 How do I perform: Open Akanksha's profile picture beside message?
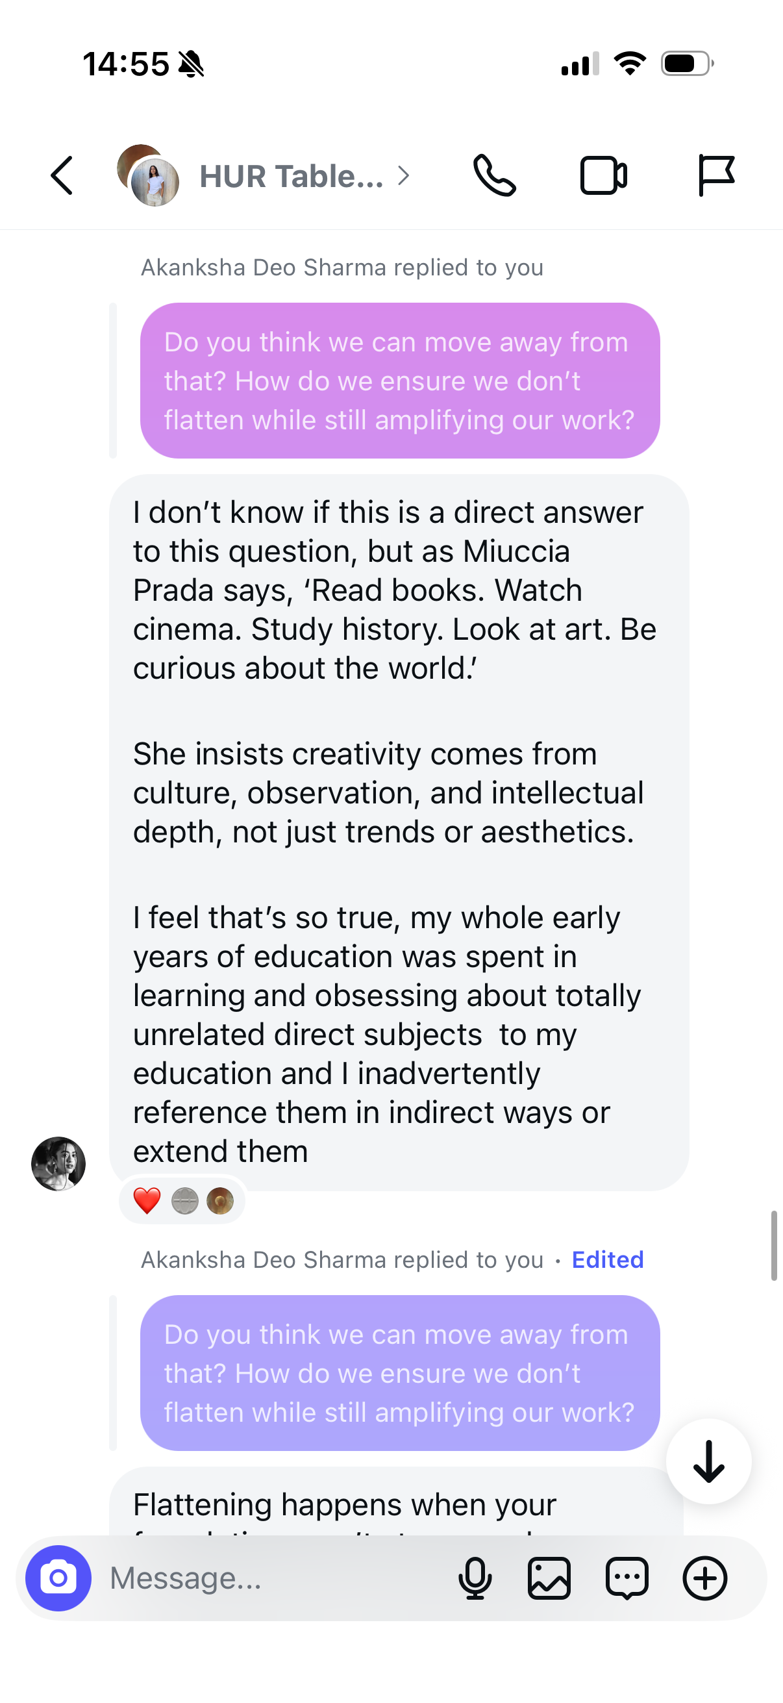coord(58,1163)
